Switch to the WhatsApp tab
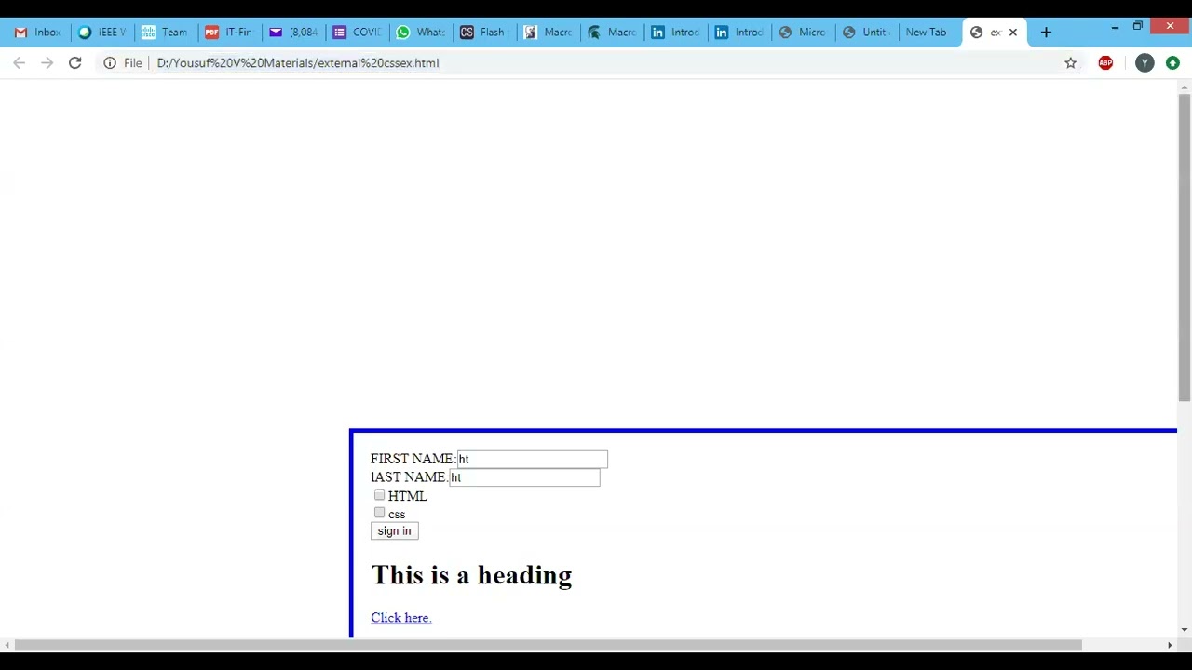 coord(420,32)
